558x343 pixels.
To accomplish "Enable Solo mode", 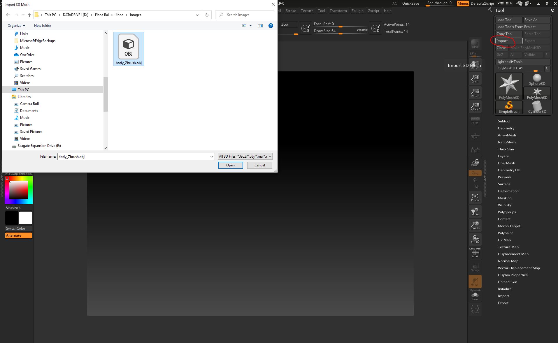I will (475, 295).
